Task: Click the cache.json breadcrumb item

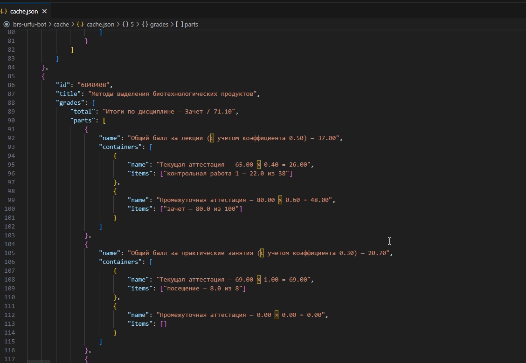Action: tap(100, 25)
